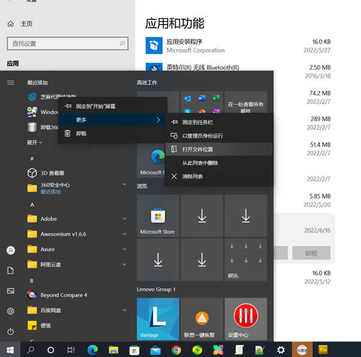This screenshot has height=357, width=361.
Task: Click the 高效工作 group header
Action: coord(147,83)
